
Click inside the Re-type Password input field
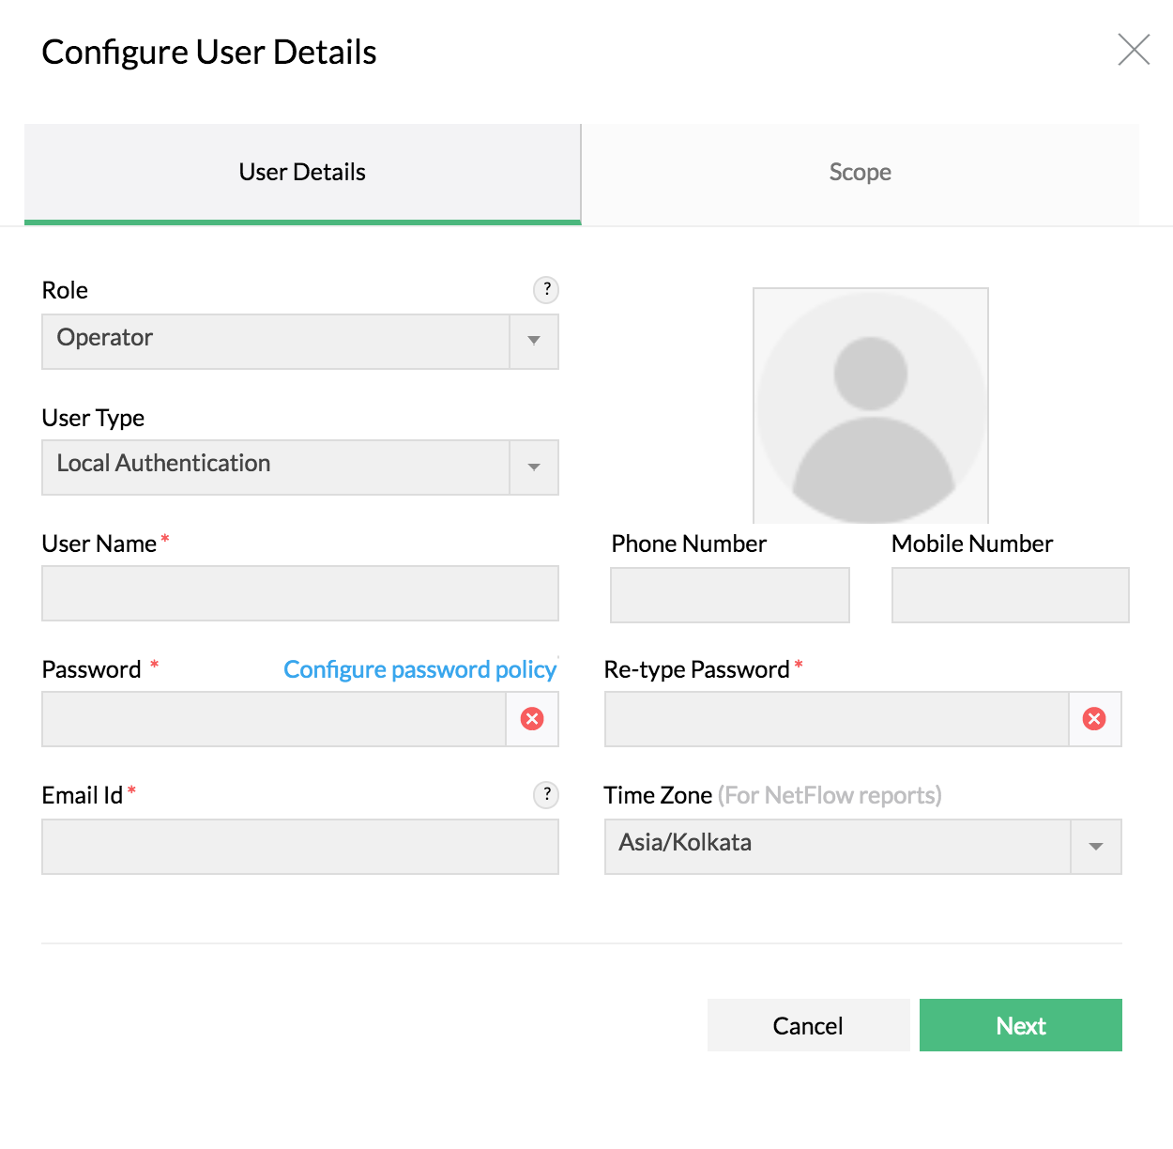click(835, 719)
